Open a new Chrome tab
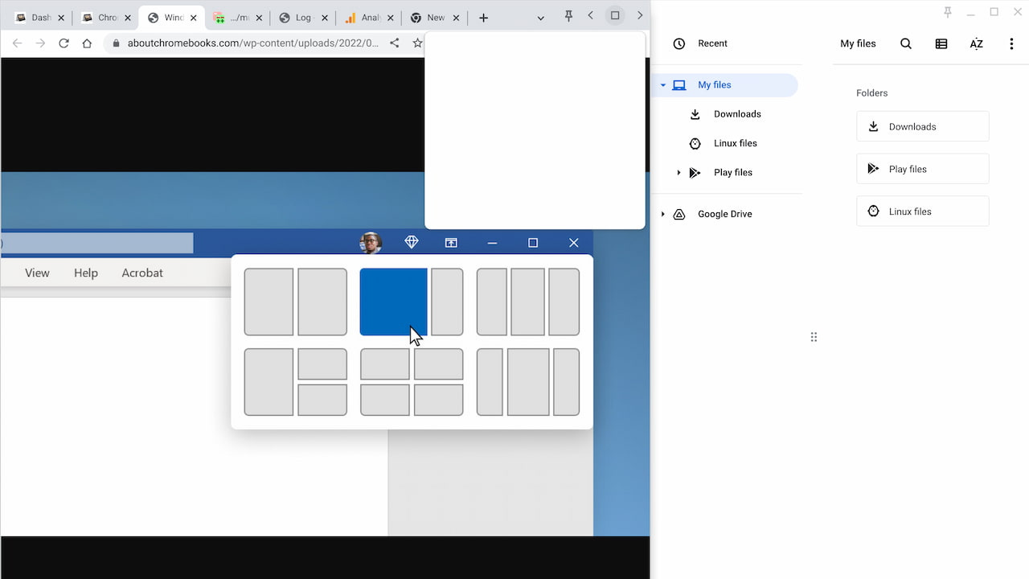1029x579 pixels. point(483,18)
